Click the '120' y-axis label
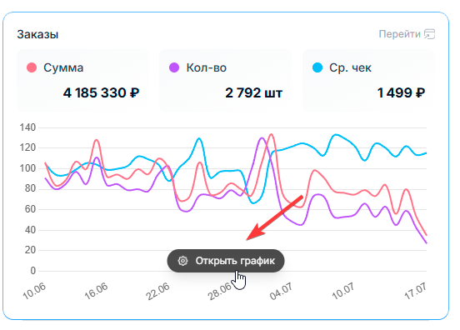The width and height of the screenshot is (460, 330). tap(27, 147)
